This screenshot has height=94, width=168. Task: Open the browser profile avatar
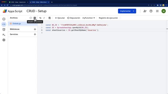163,5
